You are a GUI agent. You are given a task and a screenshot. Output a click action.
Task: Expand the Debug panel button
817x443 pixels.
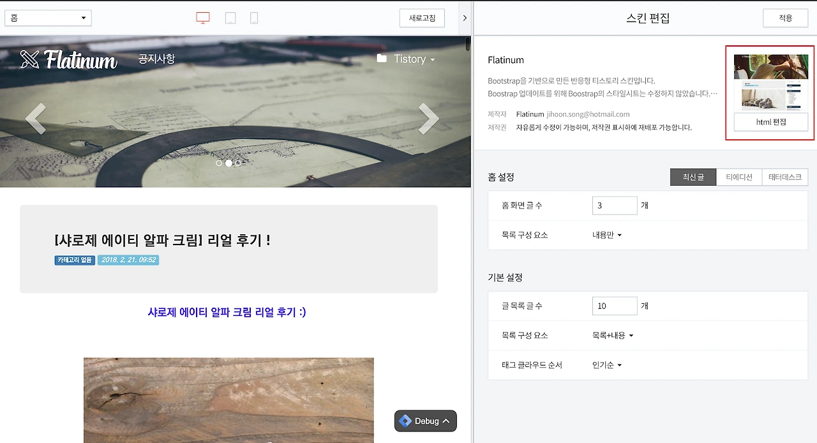[426, 421]
